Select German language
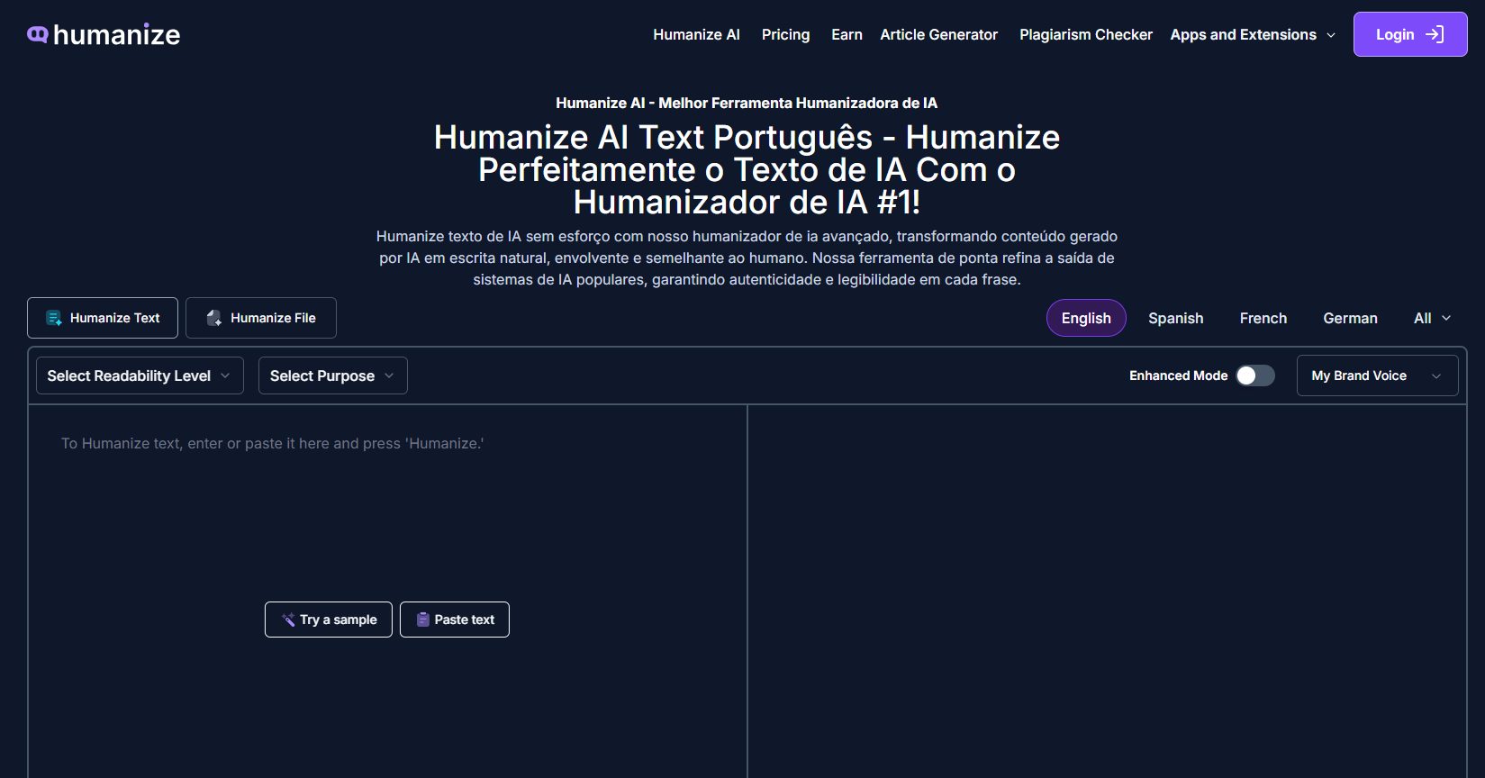This screenshot has height=778, width=1485. [x=1350, y=318]
